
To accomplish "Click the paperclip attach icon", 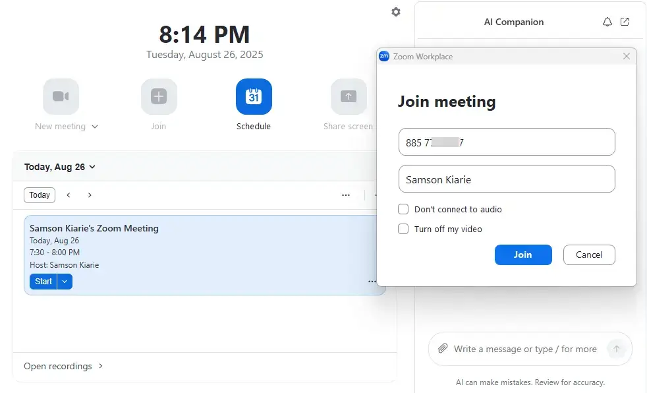I will (x=443, y=349).
